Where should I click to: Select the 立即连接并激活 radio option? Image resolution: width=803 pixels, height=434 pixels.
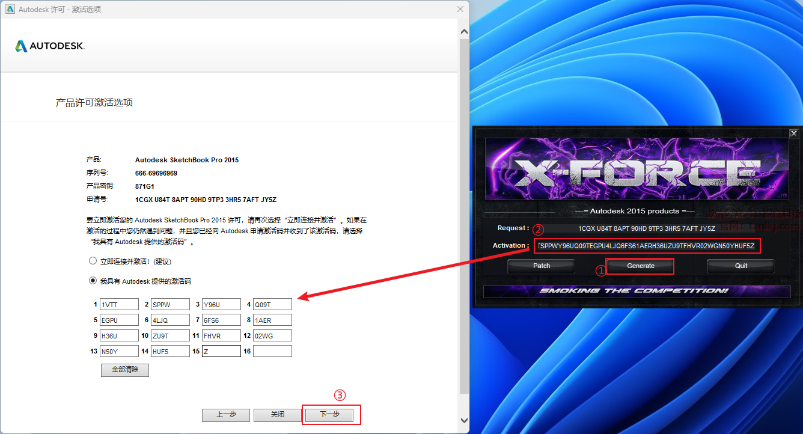point(93,261)
